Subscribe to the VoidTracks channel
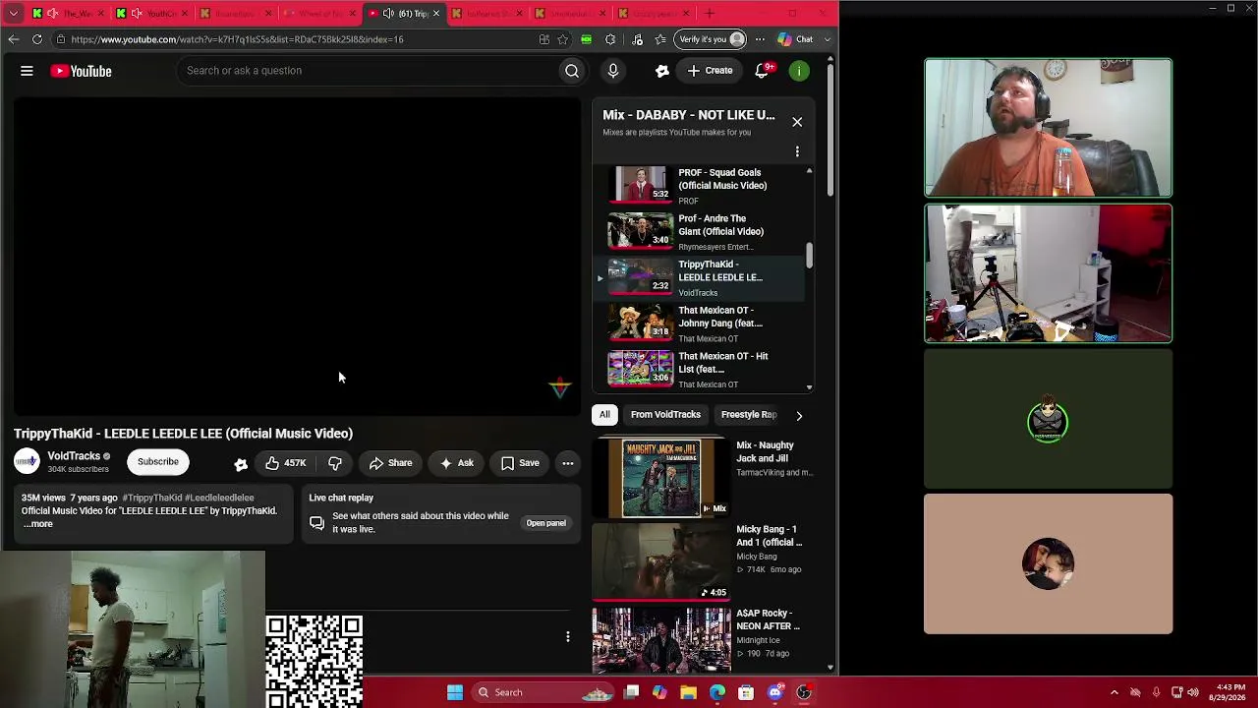 pos(158,462)
